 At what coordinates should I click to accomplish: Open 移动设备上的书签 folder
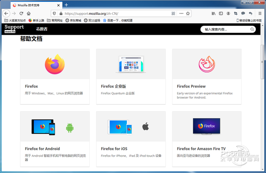pos(249,21)
